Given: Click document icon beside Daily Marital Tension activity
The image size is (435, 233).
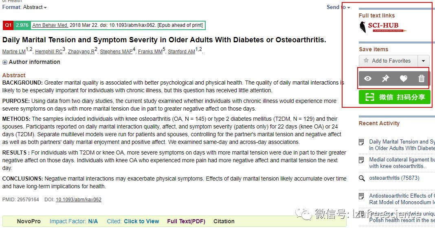Looking at the screenshot, I should point(361,142).
